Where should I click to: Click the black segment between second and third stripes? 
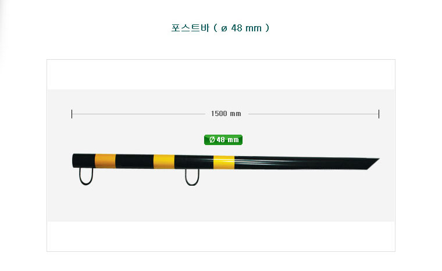tap(194, 162)
